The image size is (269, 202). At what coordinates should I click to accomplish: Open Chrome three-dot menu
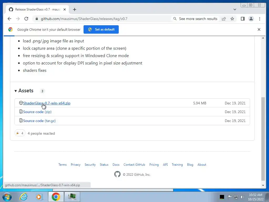click(x=260, y=19)
